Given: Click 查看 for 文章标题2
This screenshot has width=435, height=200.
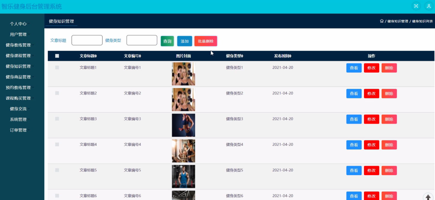Looking at the screenshot, I should 354,94.
